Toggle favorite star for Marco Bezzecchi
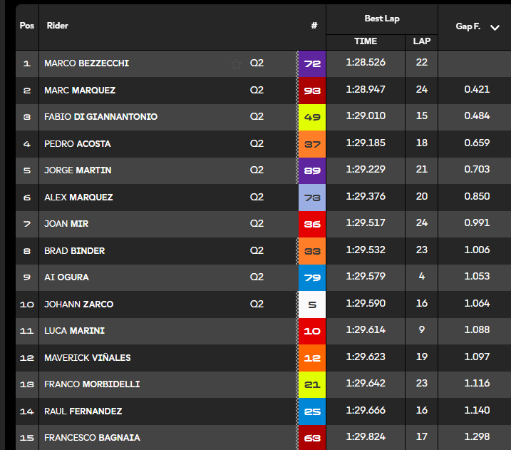The width and height of the screenshot is (511, 450). (x=236, y=64)
